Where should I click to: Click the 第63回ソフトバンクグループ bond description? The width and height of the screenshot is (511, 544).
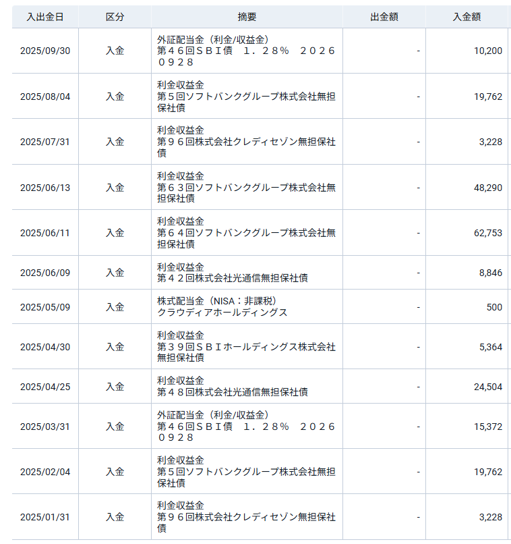[246, 187]
